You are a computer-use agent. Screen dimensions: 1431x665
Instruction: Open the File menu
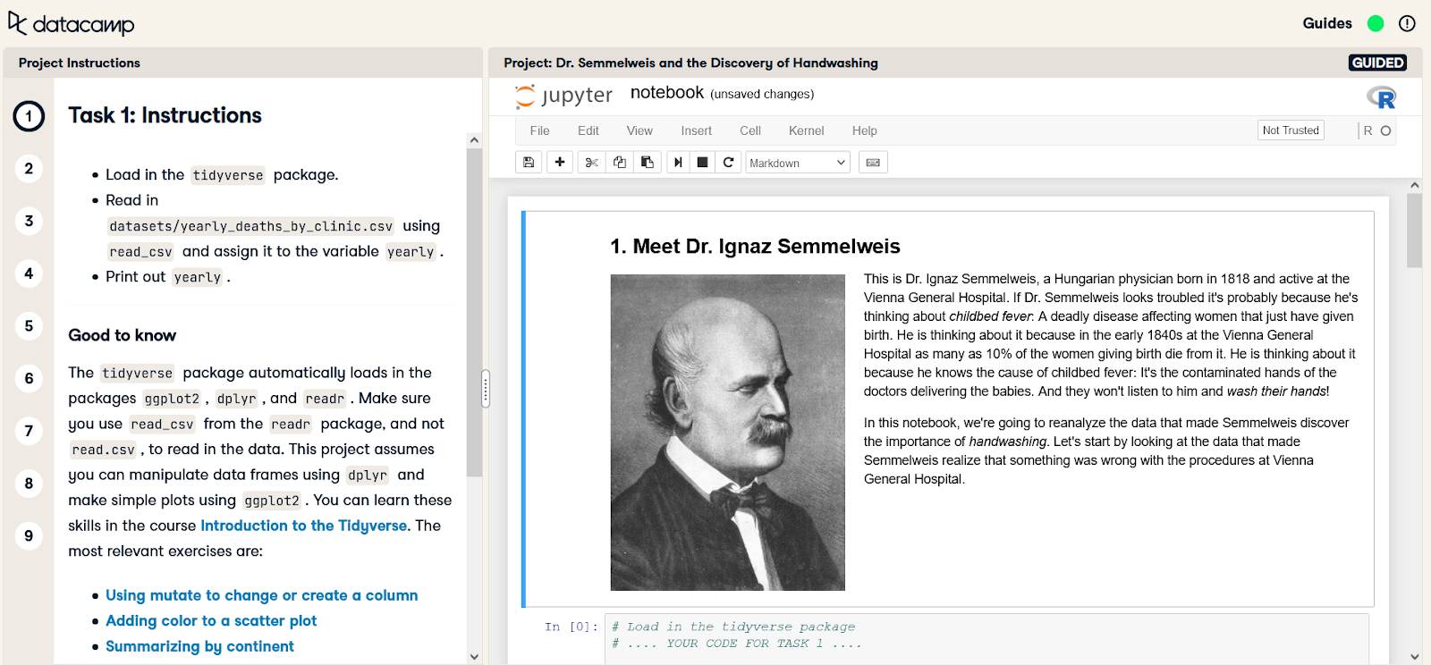(x=539, y=130)
